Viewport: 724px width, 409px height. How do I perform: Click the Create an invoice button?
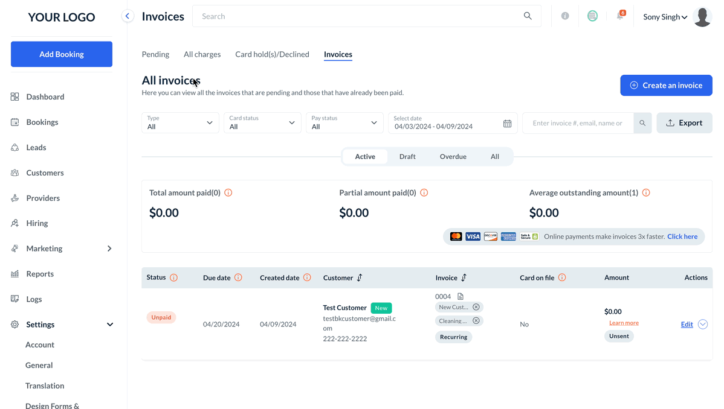click(666, 86)
